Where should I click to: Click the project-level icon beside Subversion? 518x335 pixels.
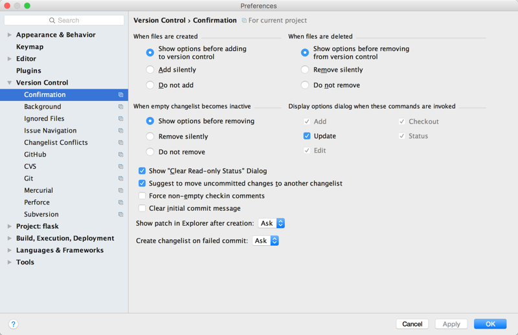120,215
